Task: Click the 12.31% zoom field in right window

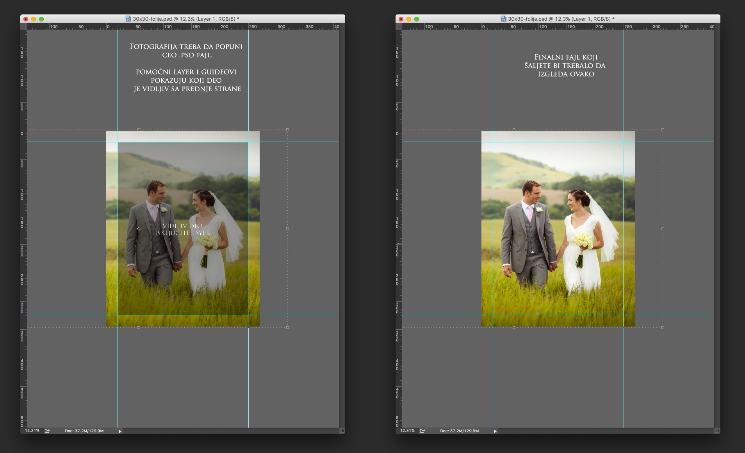Action: point(407,431)
